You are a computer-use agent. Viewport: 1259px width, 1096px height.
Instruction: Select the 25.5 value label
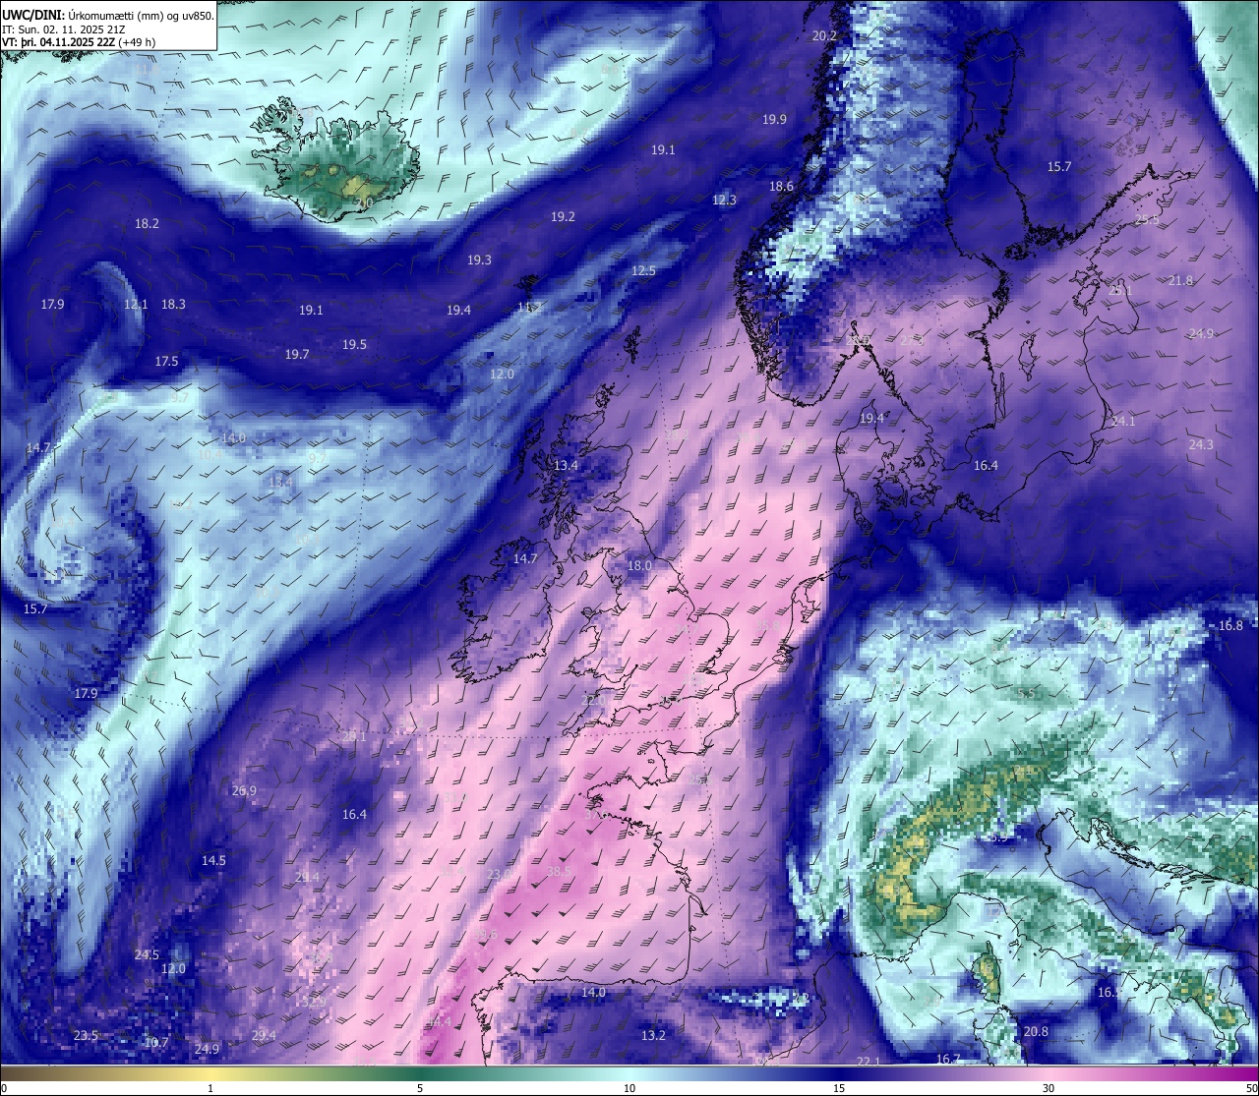(1147, 219)
